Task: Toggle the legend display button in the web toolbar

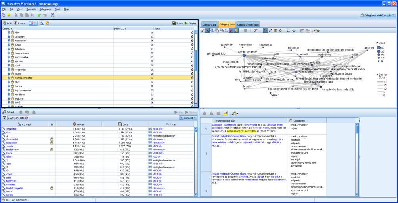Action: click(x=288, y=30)
